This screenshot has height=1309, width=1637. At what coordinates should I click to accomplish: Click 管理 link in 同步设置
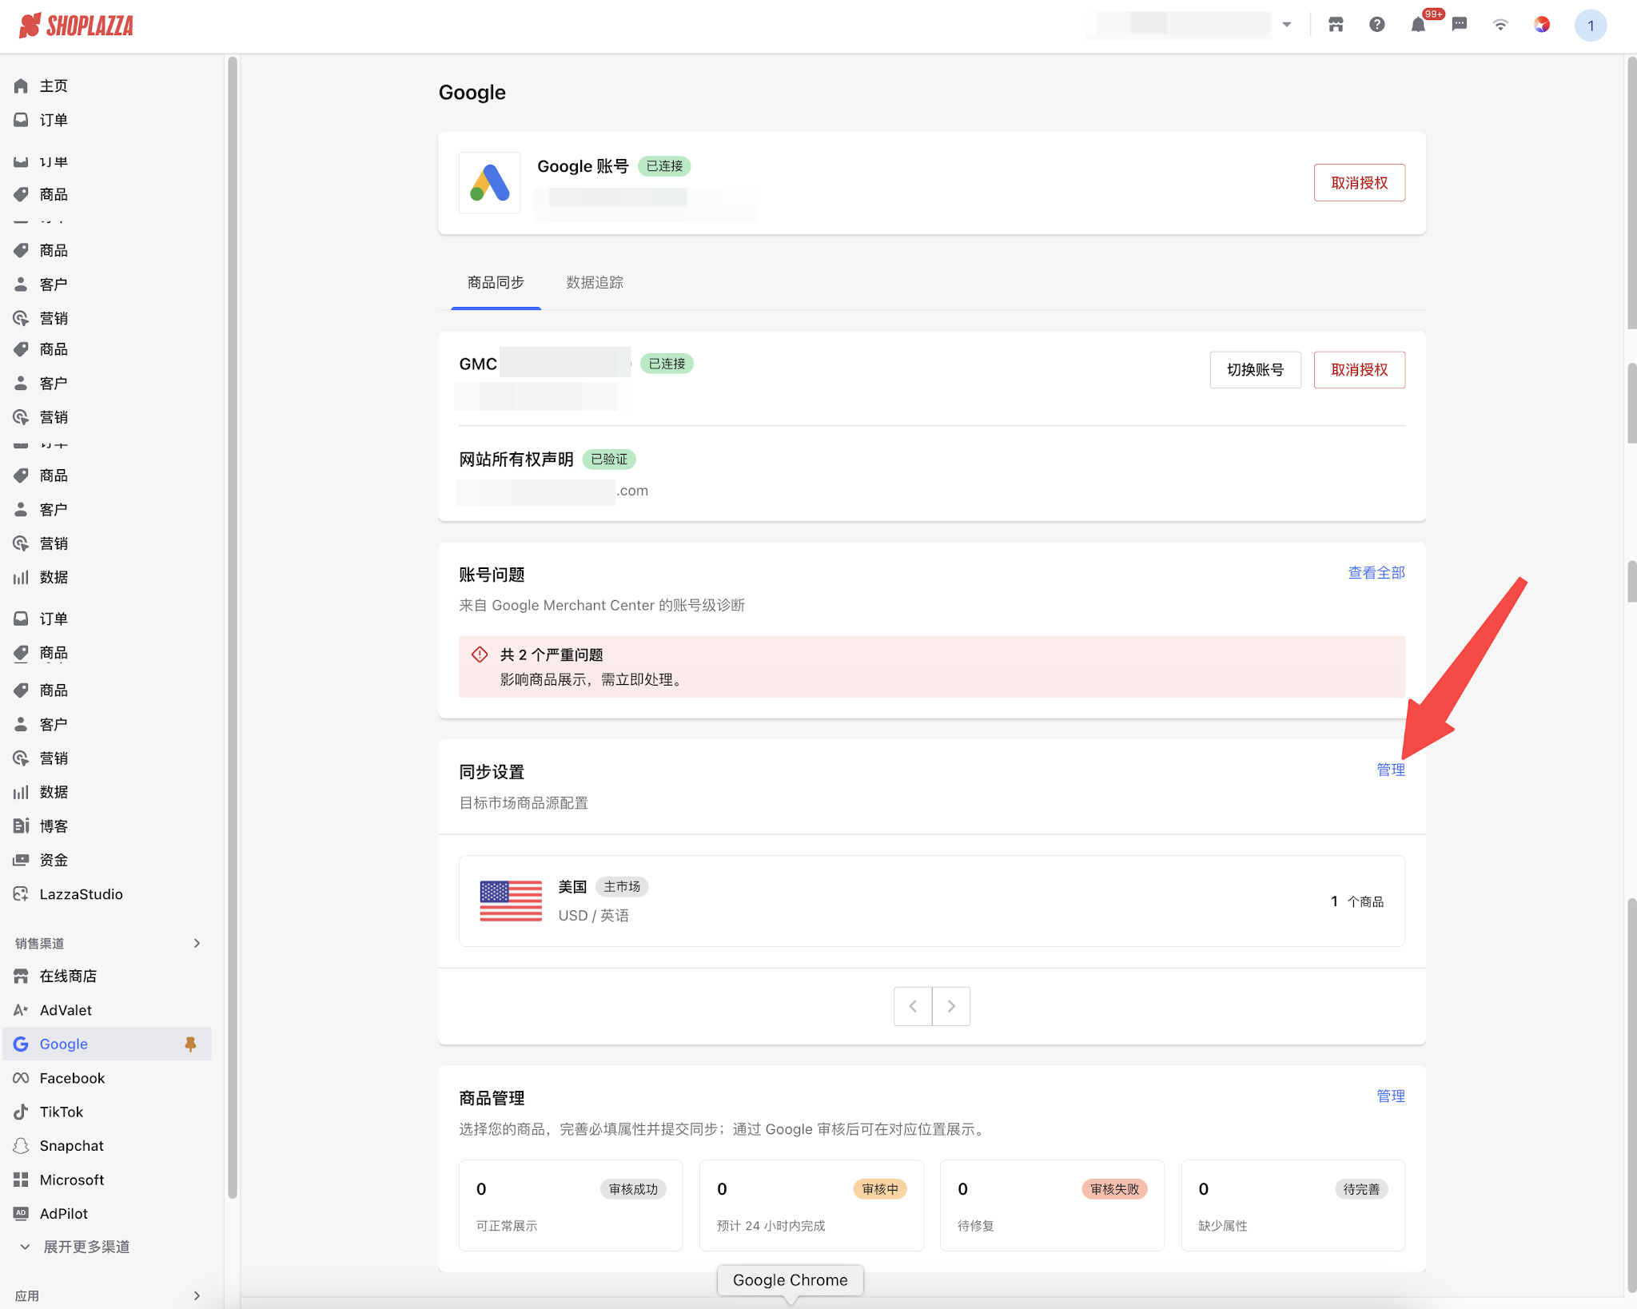click(1390, 770)
